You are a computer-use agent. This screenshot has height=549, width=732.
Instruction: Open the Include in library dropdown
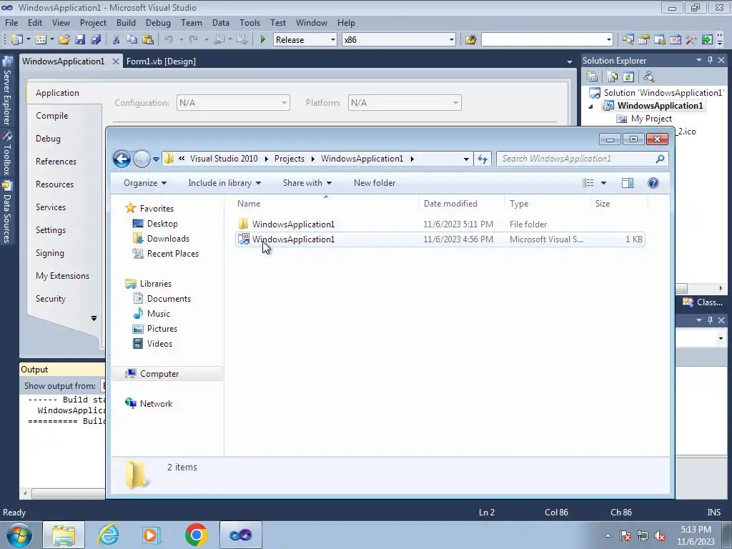(224, 183)
